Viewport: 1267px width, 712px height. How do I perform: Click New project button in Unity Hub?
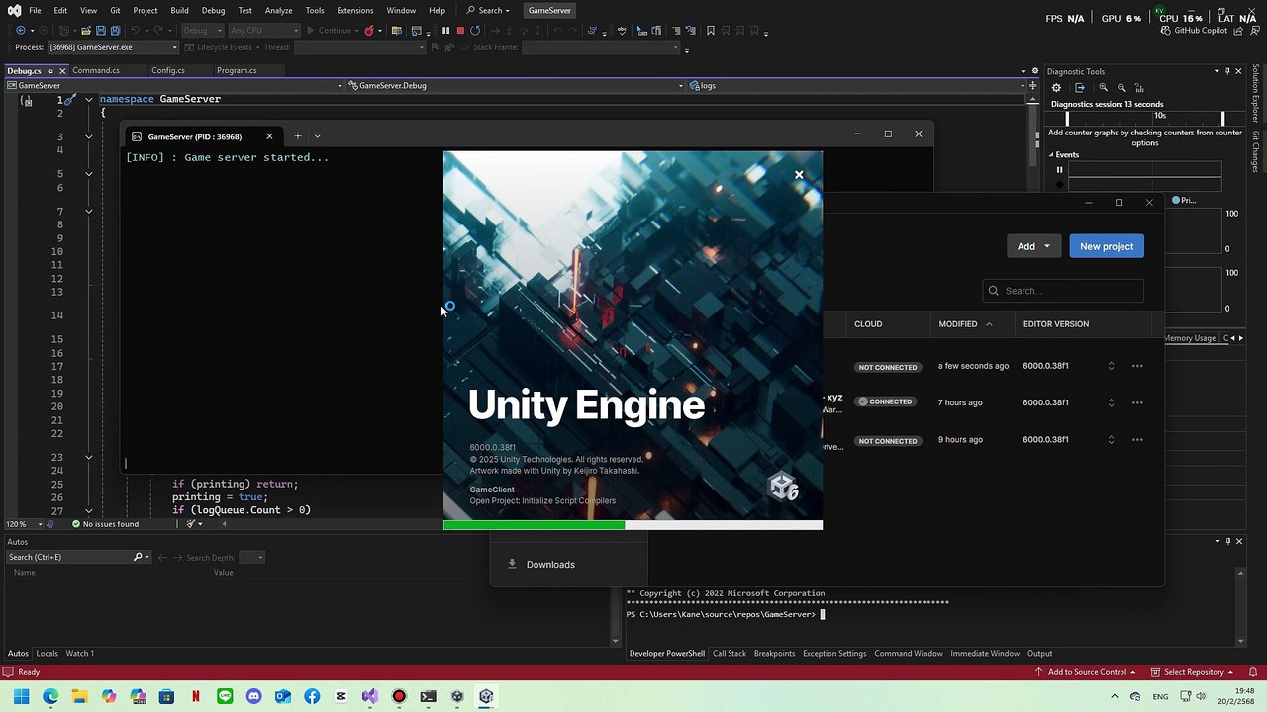click(x=1107, y=246)
